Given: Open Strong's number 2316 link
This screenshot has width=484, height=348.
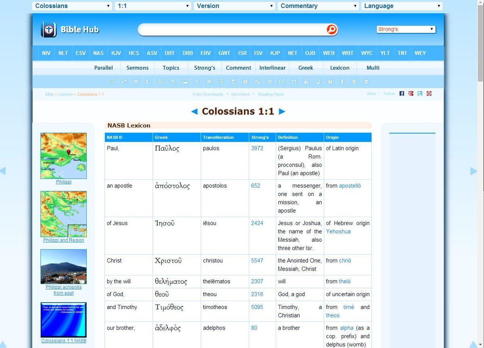Looking at the screenshot, I should click(x=257, y=294).
